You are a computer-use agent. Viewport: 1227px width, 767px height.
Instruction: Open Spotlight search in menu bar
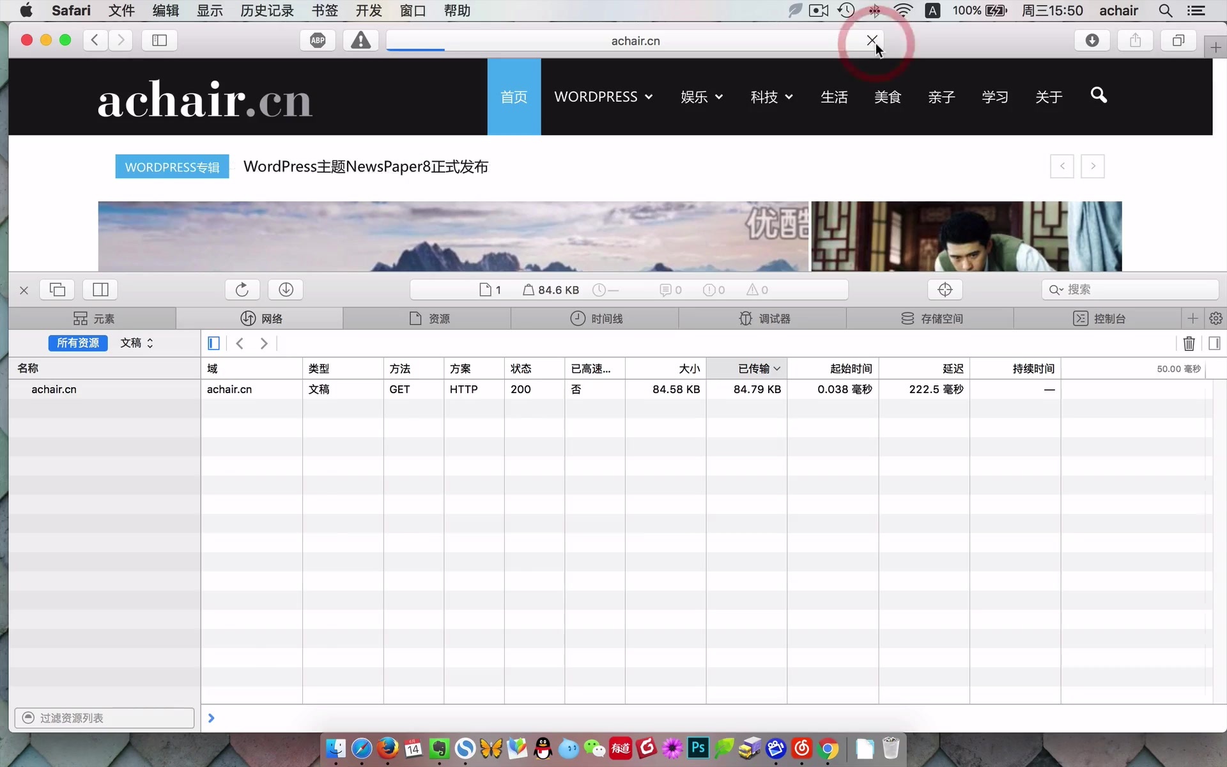(1166, 10)
